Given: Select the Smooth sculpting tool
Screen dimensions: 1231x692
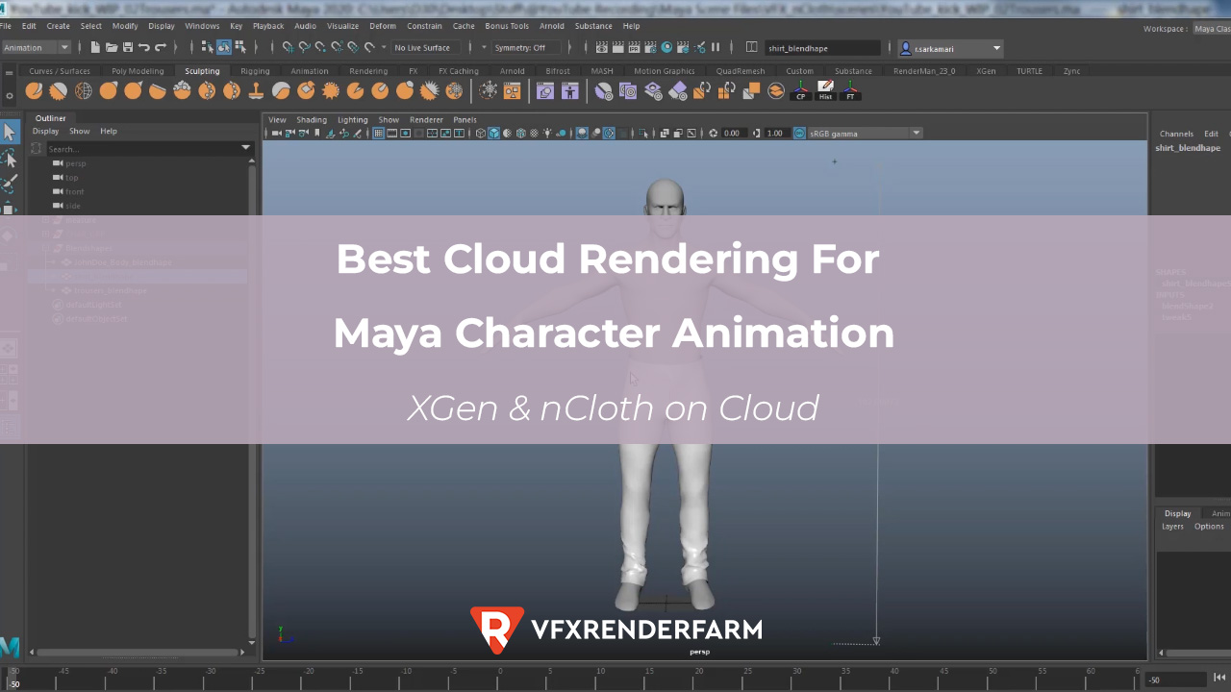Looking at the screenshot, I should tap(59, 90).
